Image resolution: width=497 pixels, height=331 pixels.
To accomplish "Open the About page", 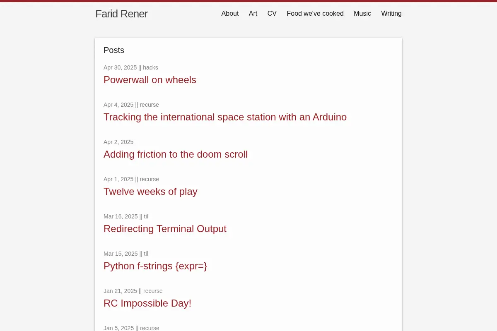I will tap(230, 14).
